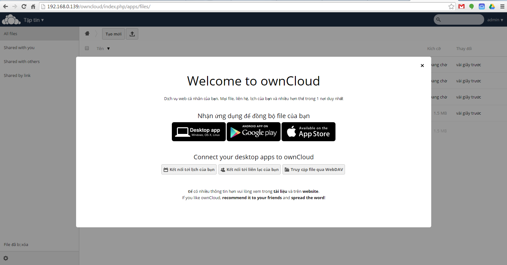Tick the select-all files checkbox
Viewport: 507px width, 265px height.
pos(87,48)
